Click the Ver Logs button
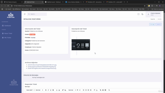 tap(152, 24)
